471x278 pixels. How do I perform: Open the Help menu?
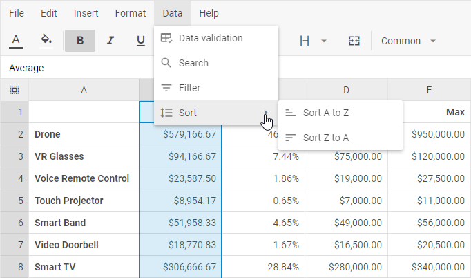209,13
